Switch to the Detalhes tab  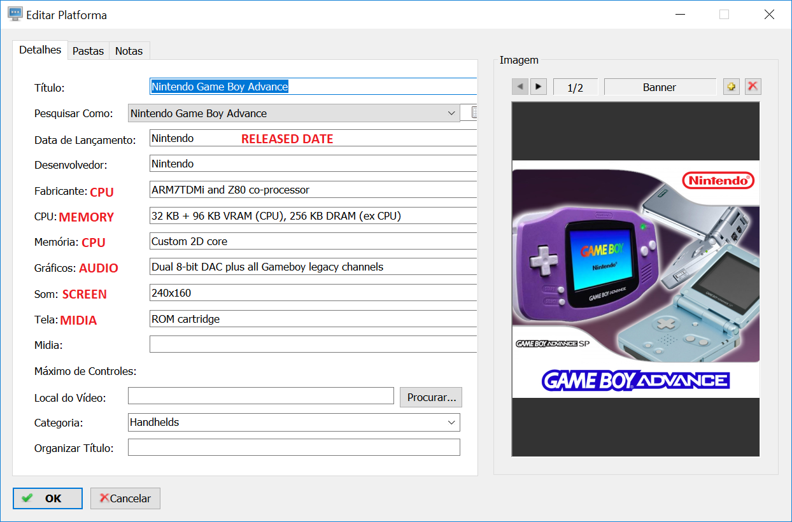click(x=40, y=50)
